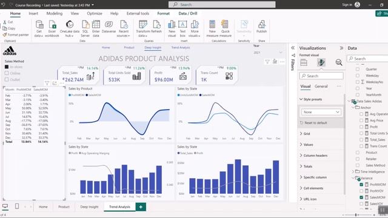Check the Avg Price field
Screen dimensions: 388x218
(x=361, y=121)
